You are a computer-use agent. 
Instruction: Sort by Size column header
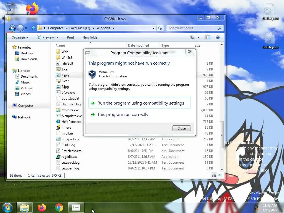click(197, 45)
